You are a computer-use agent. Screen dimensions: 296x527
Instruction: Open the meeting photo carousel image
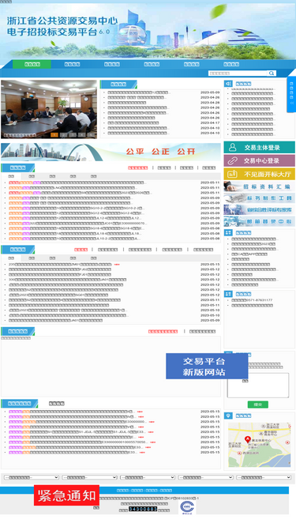click(x=49, y=109)
